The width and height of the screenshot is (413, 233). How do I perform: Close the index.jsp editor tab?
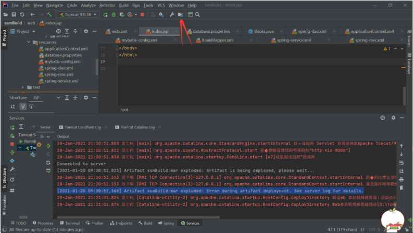[x=176, y=31]
